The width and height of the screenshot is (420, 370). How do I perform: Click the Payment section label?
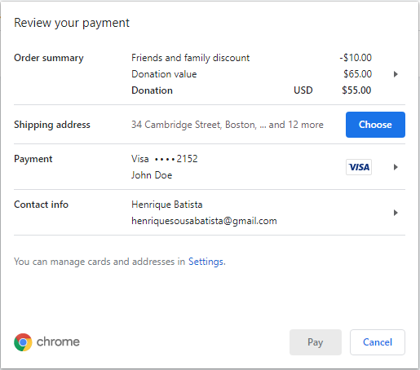tap(33, 159)
